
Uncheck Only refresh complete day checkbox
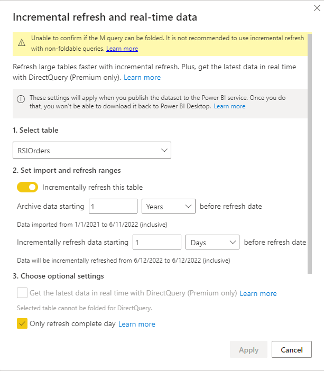[x=22, y=323]
